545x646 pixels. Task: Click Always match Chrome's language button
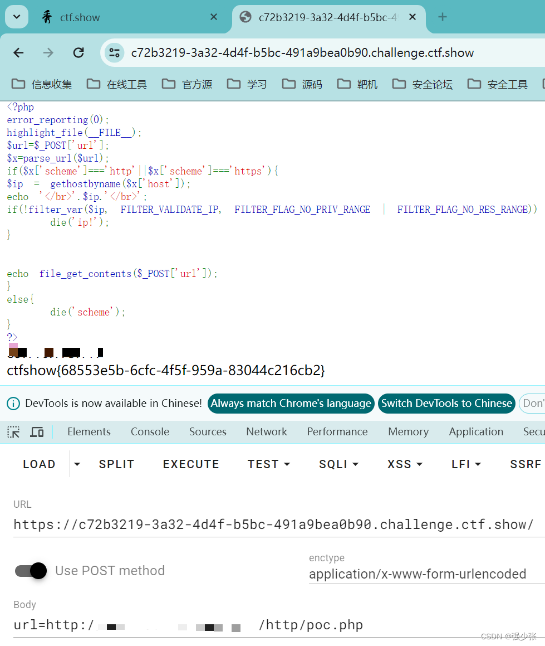(291, 404)
